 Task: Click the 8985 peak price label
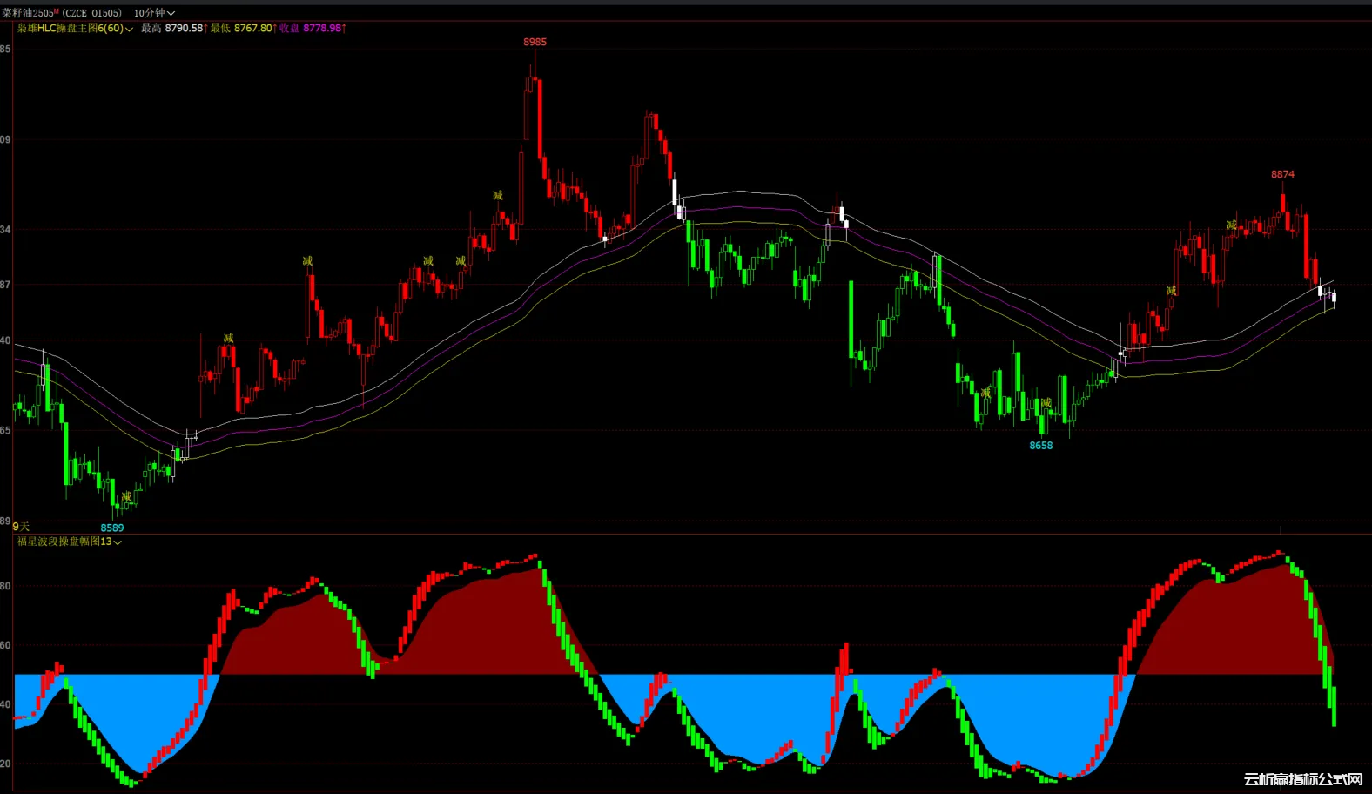click(535, 42)
